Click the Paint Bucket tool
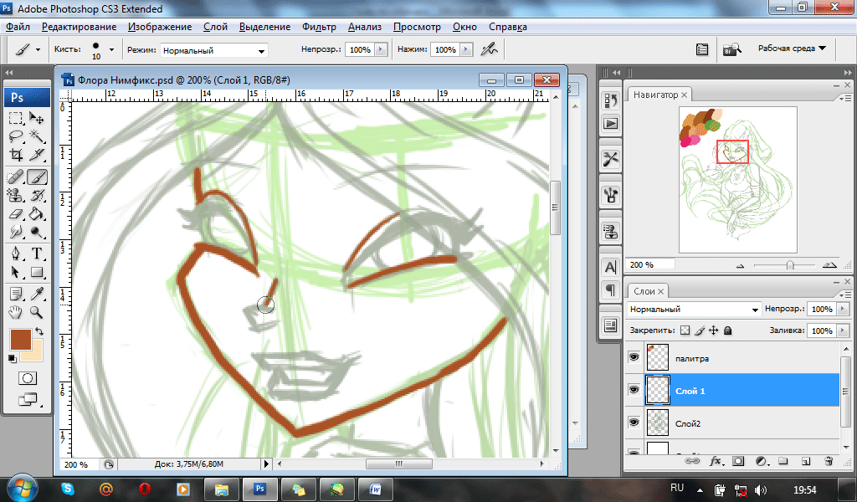This screenshot has height=502, width=857. click(x=37, y=214)
